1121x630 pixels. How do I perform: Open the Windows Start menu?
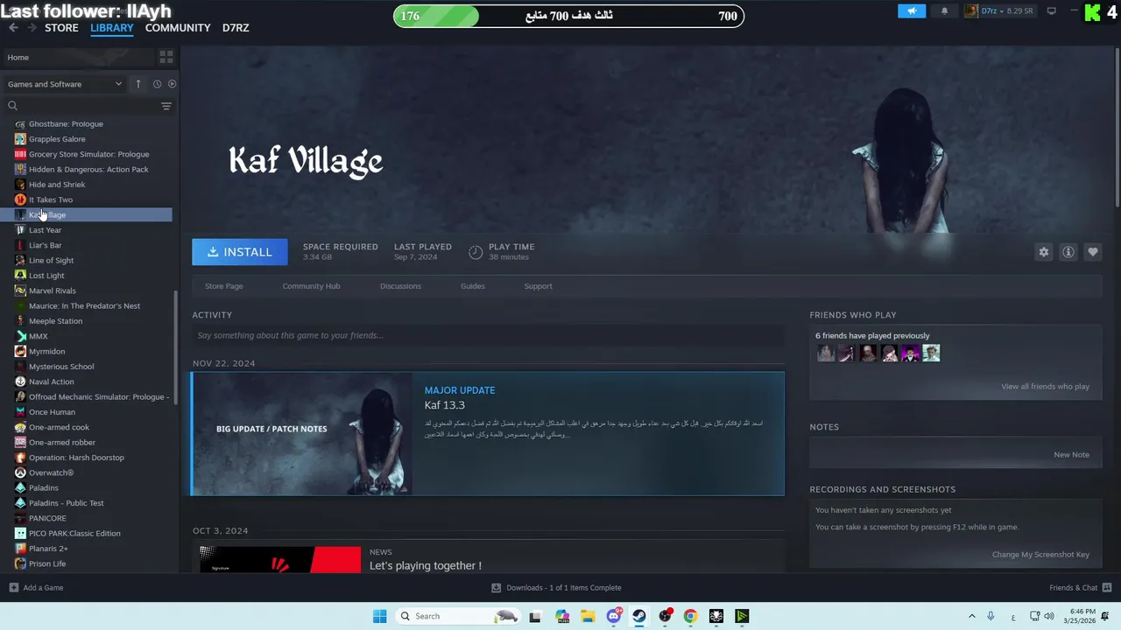tap(379, 616)
